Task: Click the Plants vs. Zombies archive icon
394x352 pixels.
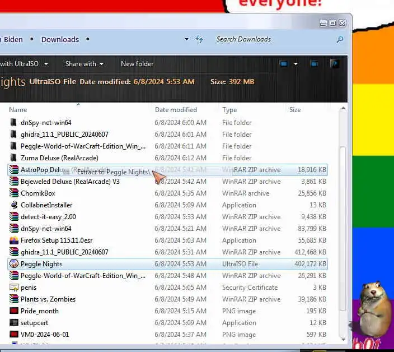Action: [14, 299]
